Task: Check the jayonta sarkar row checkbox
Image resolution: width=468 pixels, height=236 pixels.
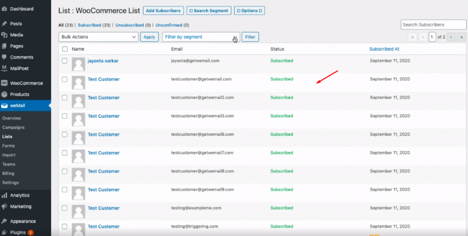Action: click(64, 61)
